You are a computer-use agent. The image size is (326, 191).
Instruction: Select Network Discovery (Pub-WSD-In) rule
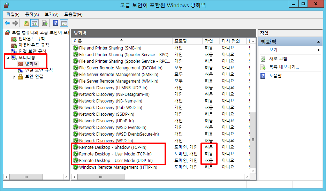click(111, 108)
